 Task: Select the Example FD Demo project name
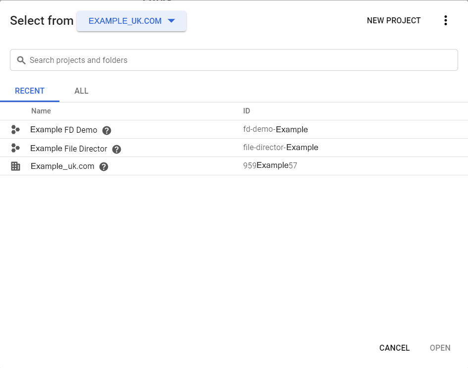point(63,130)
